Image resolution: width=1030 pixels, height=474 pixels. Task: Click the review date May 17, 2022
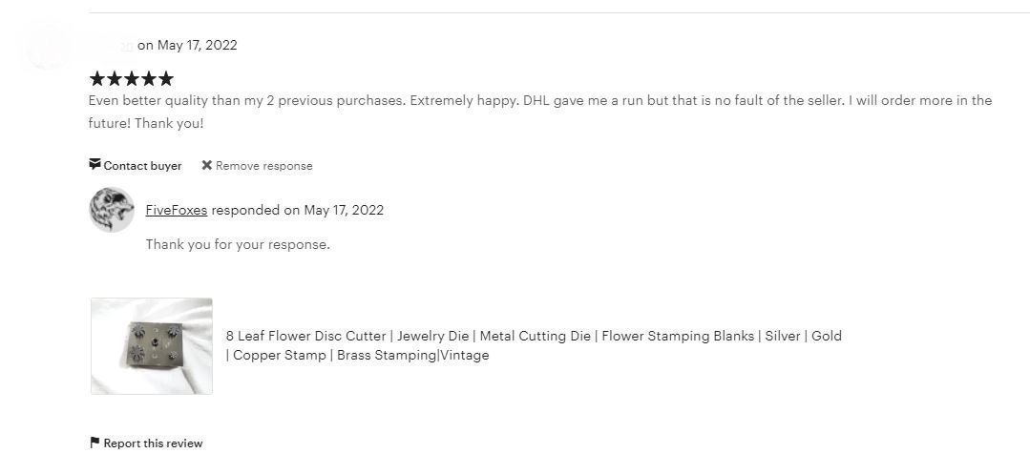click(198, 45)
